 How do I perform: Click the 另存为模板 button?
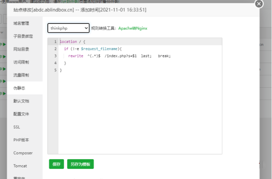(x=81, y=164)
